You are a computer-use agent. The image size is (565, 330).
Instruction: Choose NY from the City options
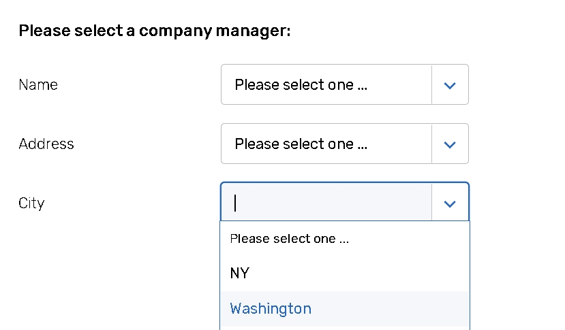click(240, 274)
